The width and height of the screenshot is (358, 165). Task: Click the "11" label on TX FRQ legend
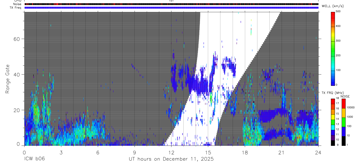point(337,135)
